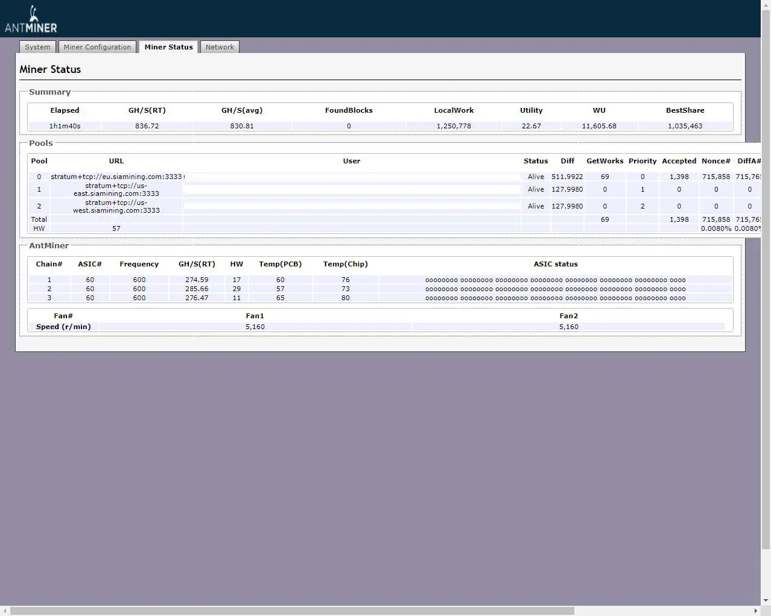This screenshot has height=616, width=771.
Task: Switch to the Miner Configuration tab
Action: (97, 47)
